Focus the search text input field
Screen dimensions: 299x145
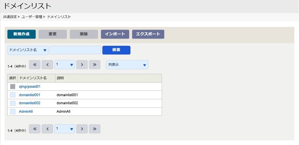click(x=75, y=50)
